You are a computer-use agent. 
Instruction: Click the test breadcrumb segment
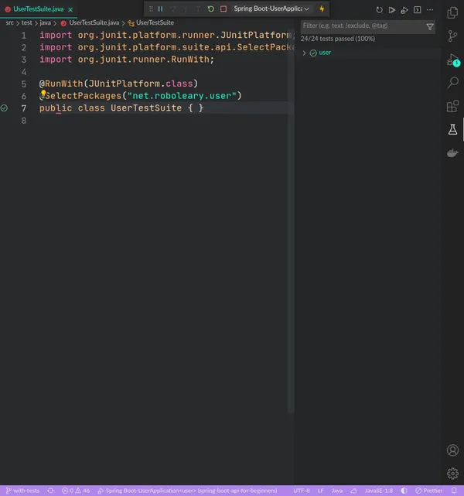tap(26, 22)
